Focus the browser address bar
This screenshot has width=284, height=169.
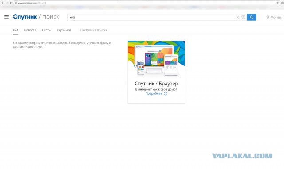click(x=147, y=3)
